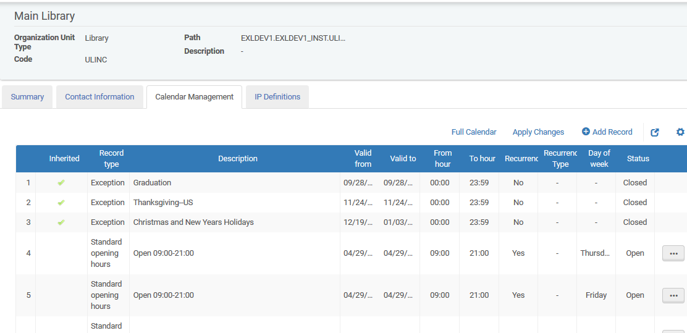
Task: Click the Add Record plus icon
Action: click(586, 132)
